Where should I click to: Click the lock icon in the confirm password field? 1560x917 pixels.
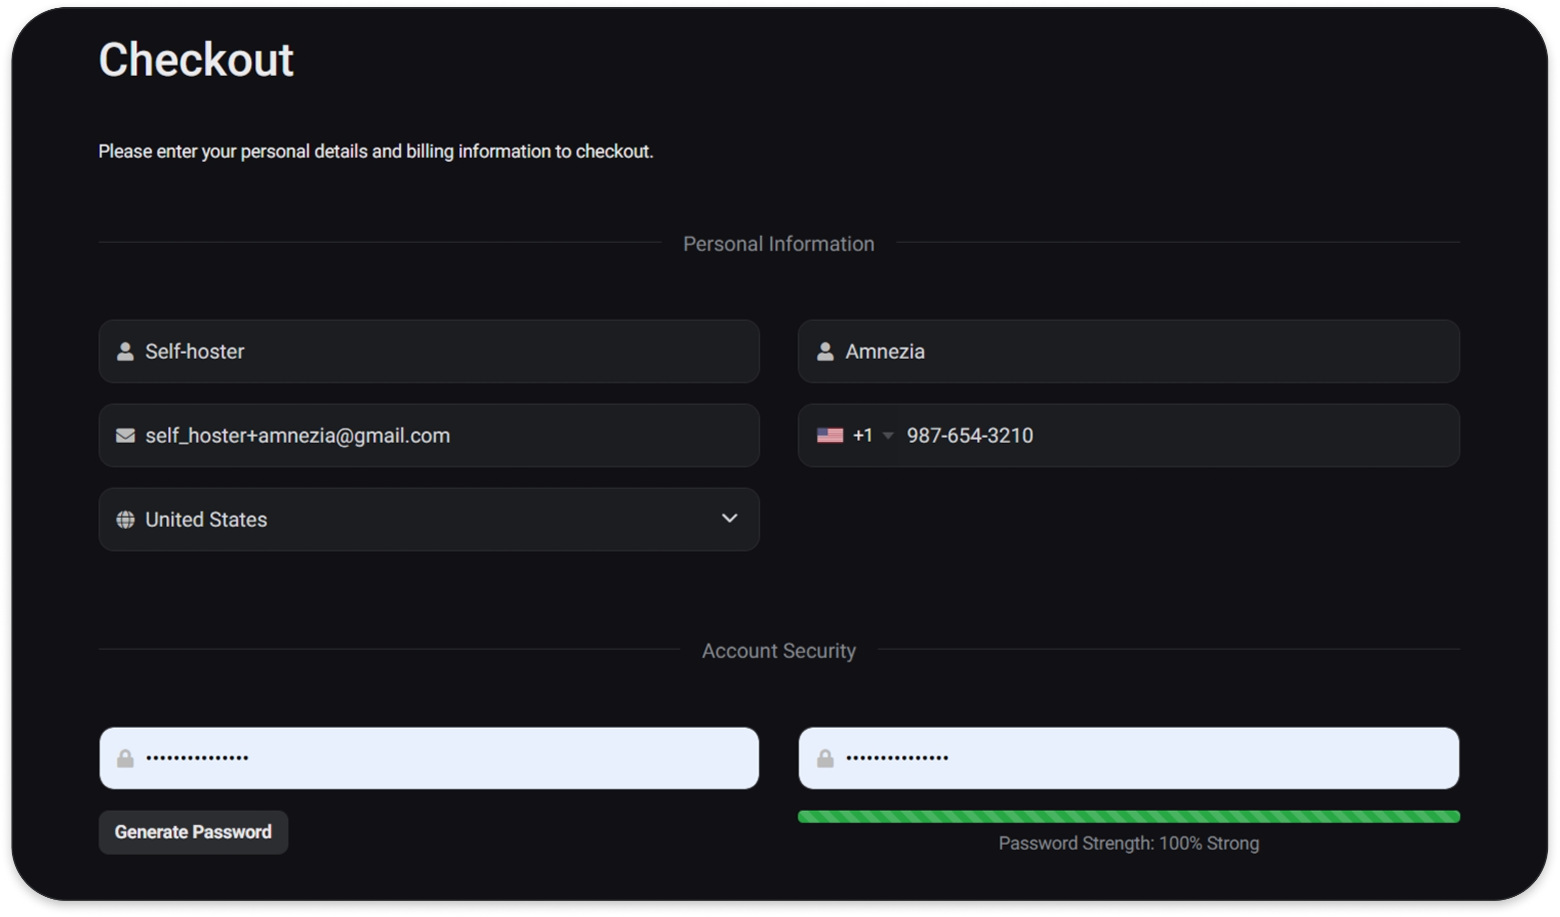[x=825, y=759]
